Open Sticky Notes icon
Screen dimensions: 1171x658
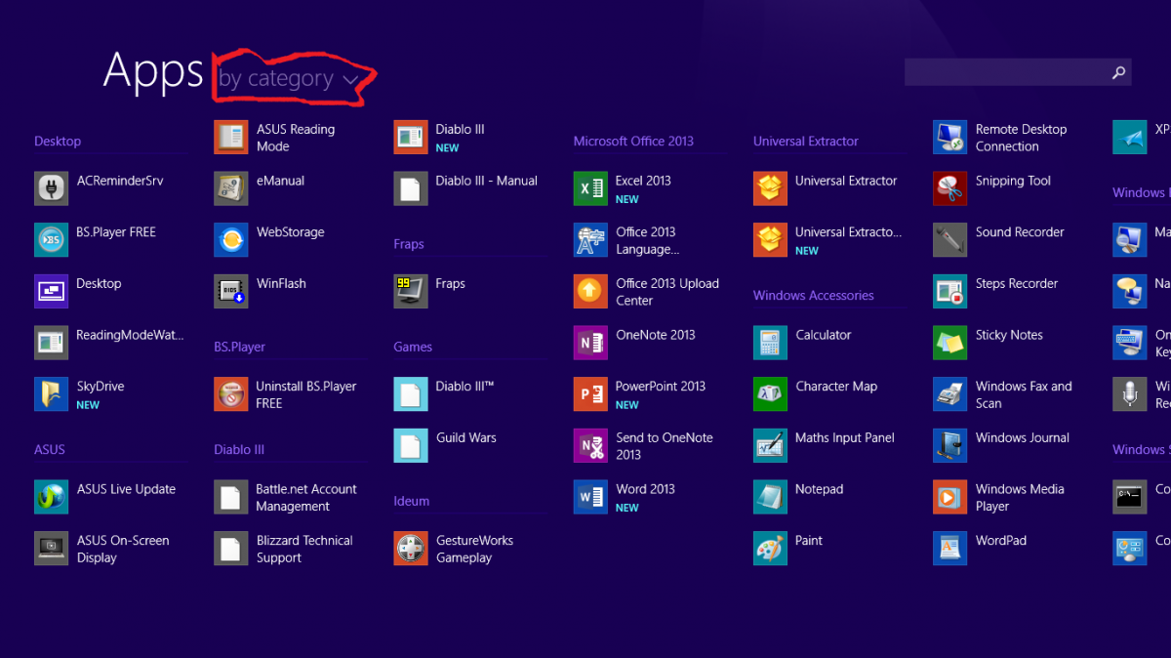950,343
